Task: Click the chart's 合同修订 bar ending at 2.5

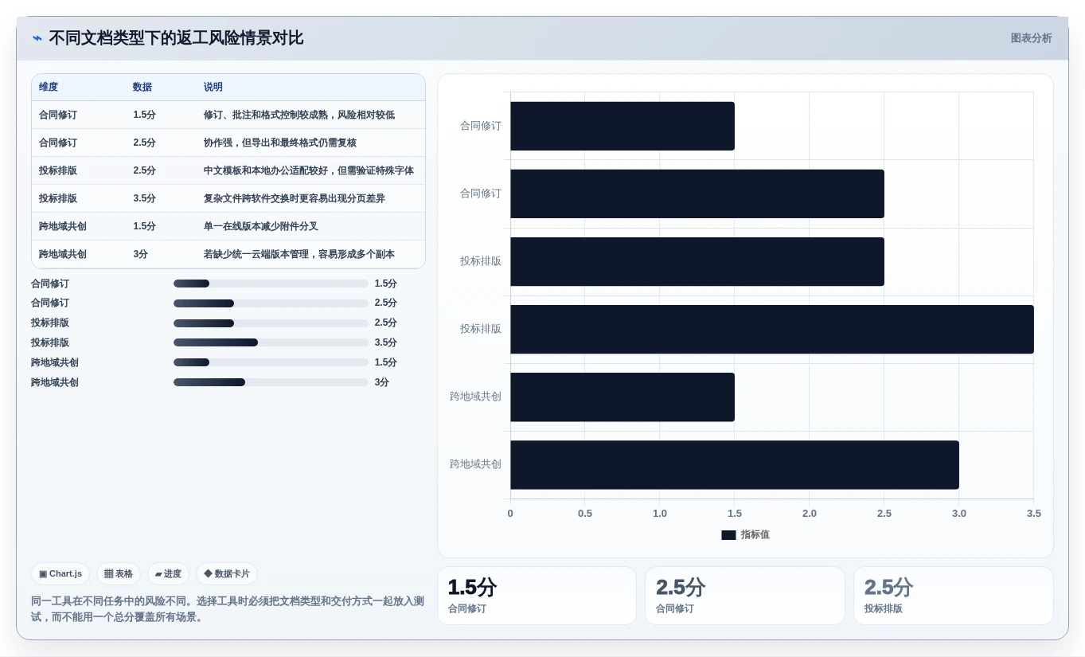Action: pyautogui.click(x=697, y=194)
